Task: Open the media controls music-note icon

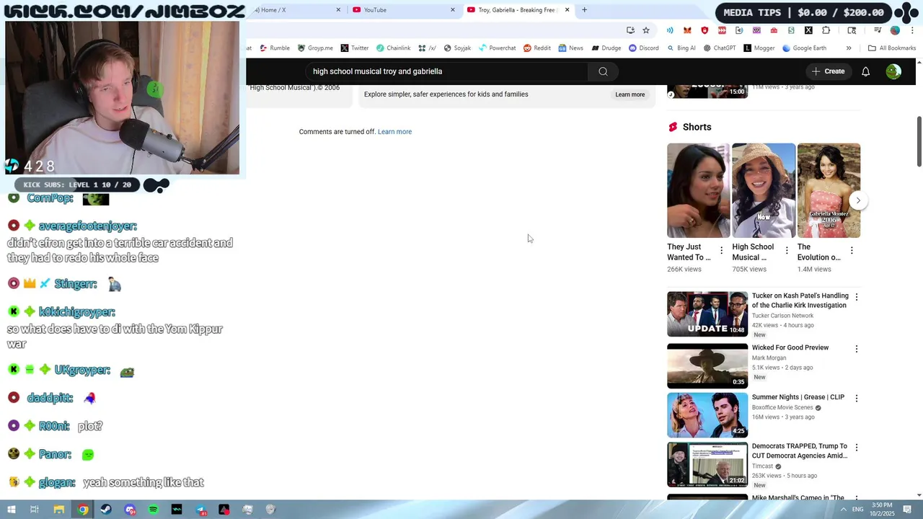Action: click(878, 30)
